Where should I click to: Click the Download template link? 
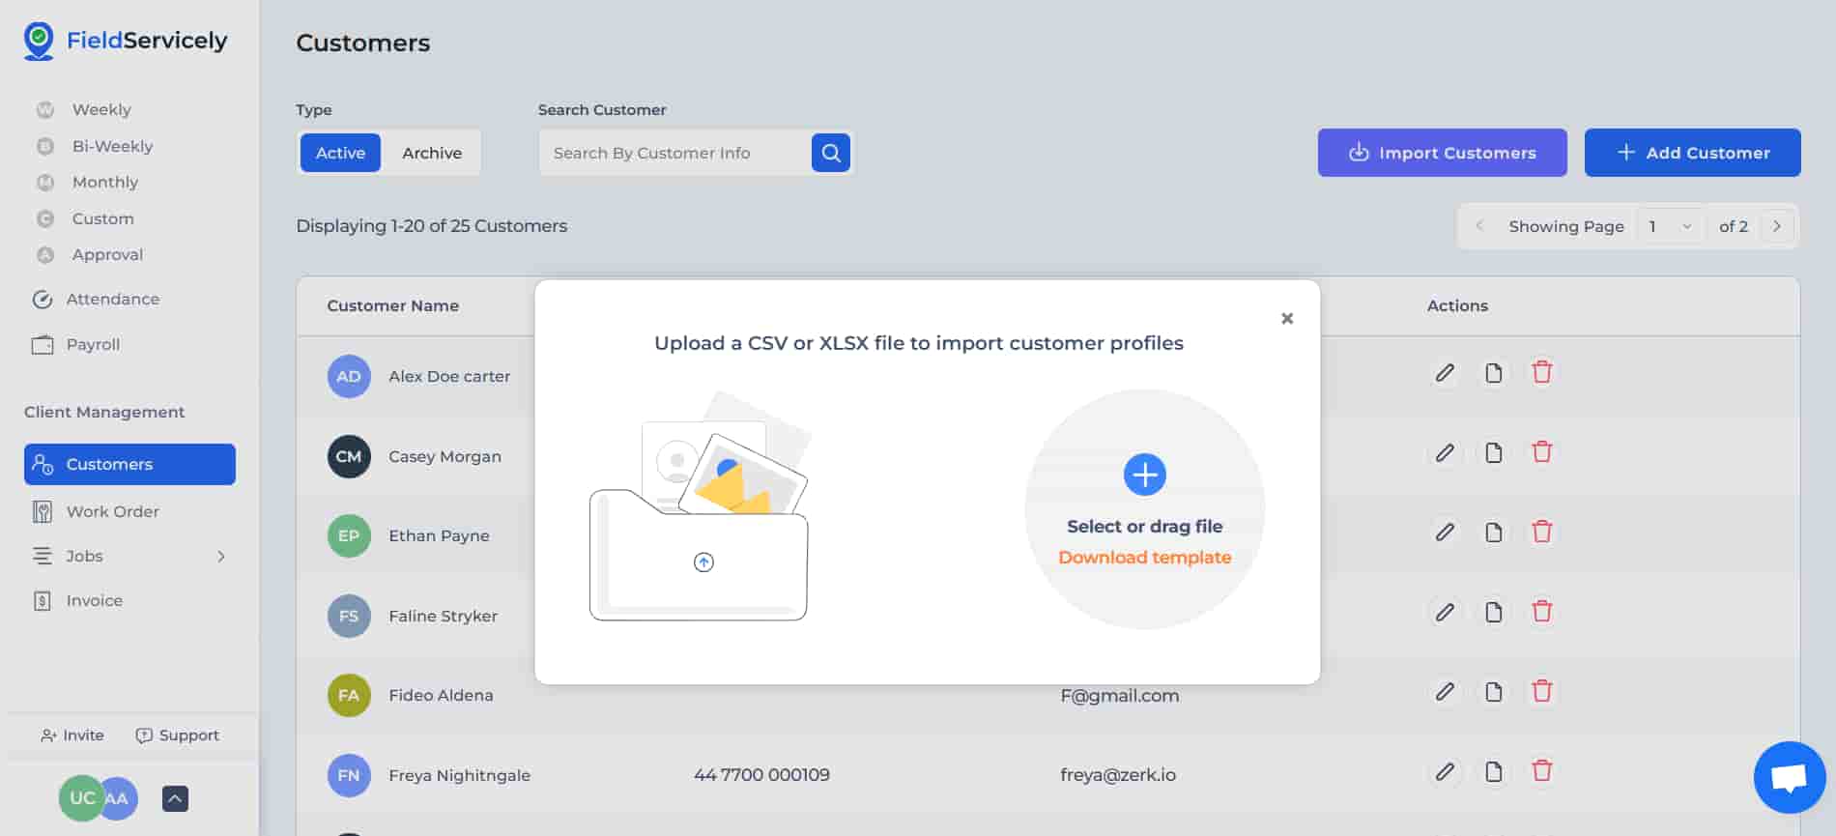click(x=1144, y=558)
